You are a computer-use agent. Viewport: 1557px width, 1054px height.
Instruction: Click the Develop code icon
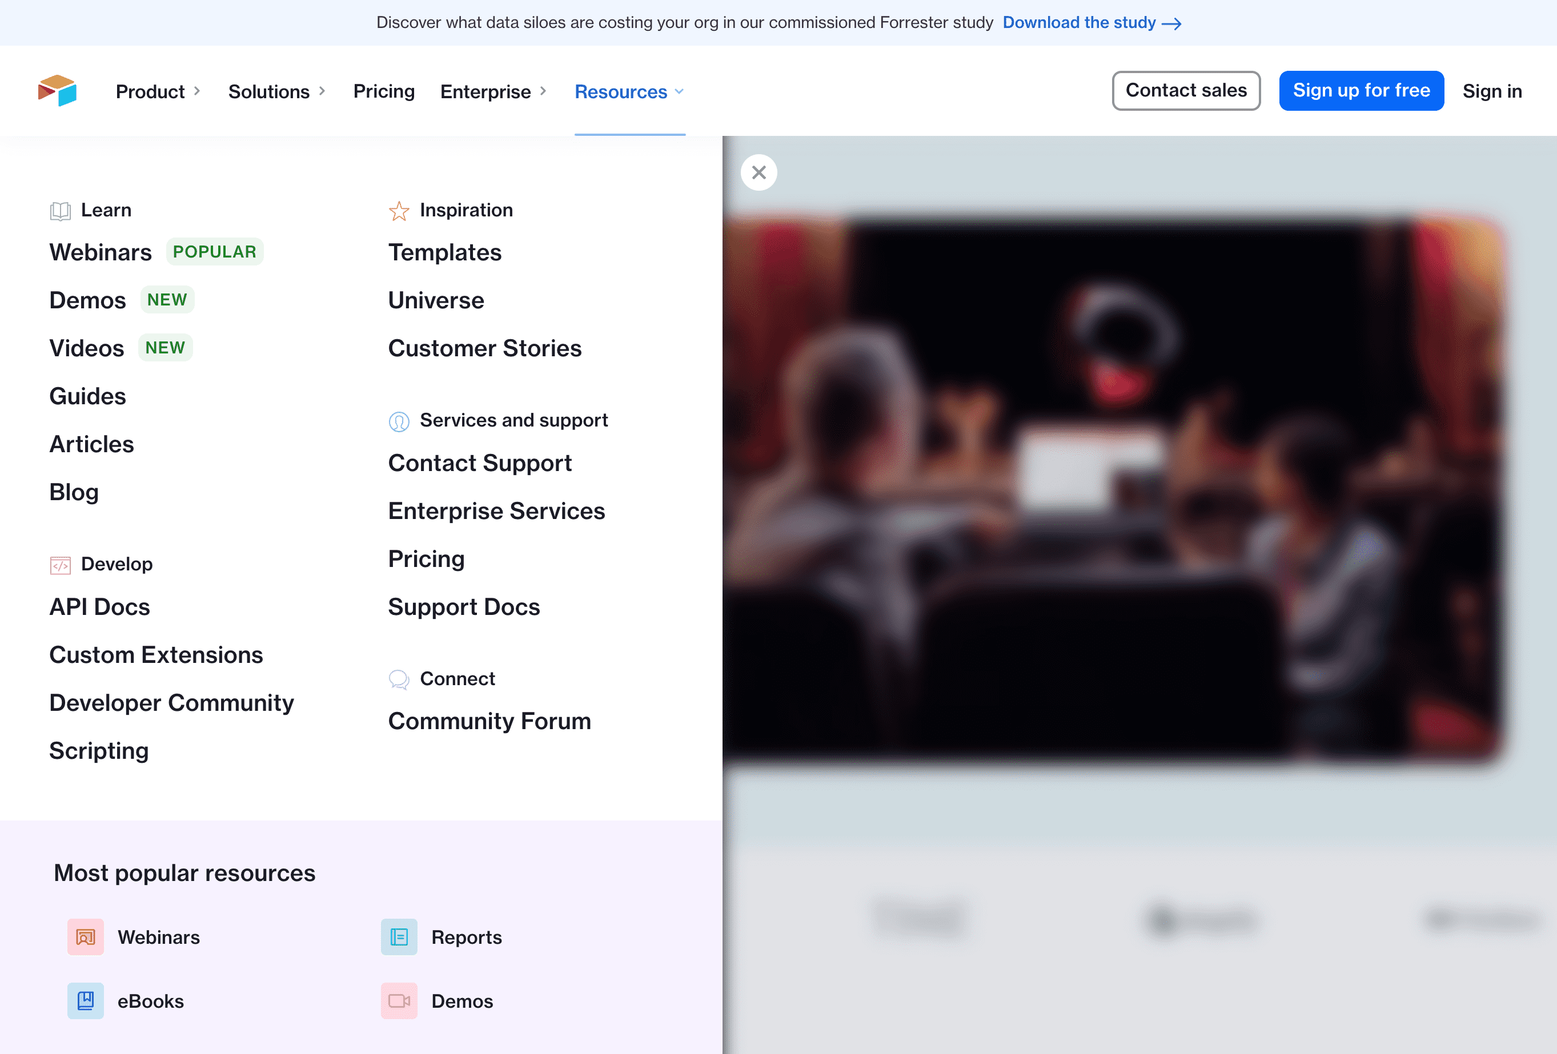61,565
